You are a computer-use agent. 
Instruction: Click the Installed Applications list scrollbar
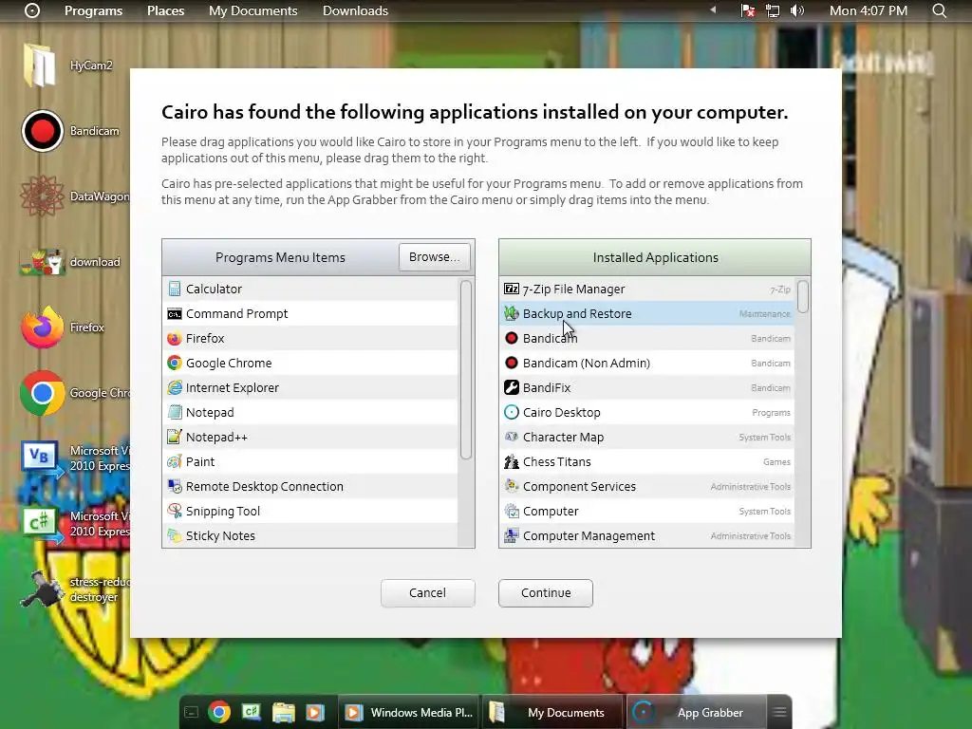(x=803, y=296)
